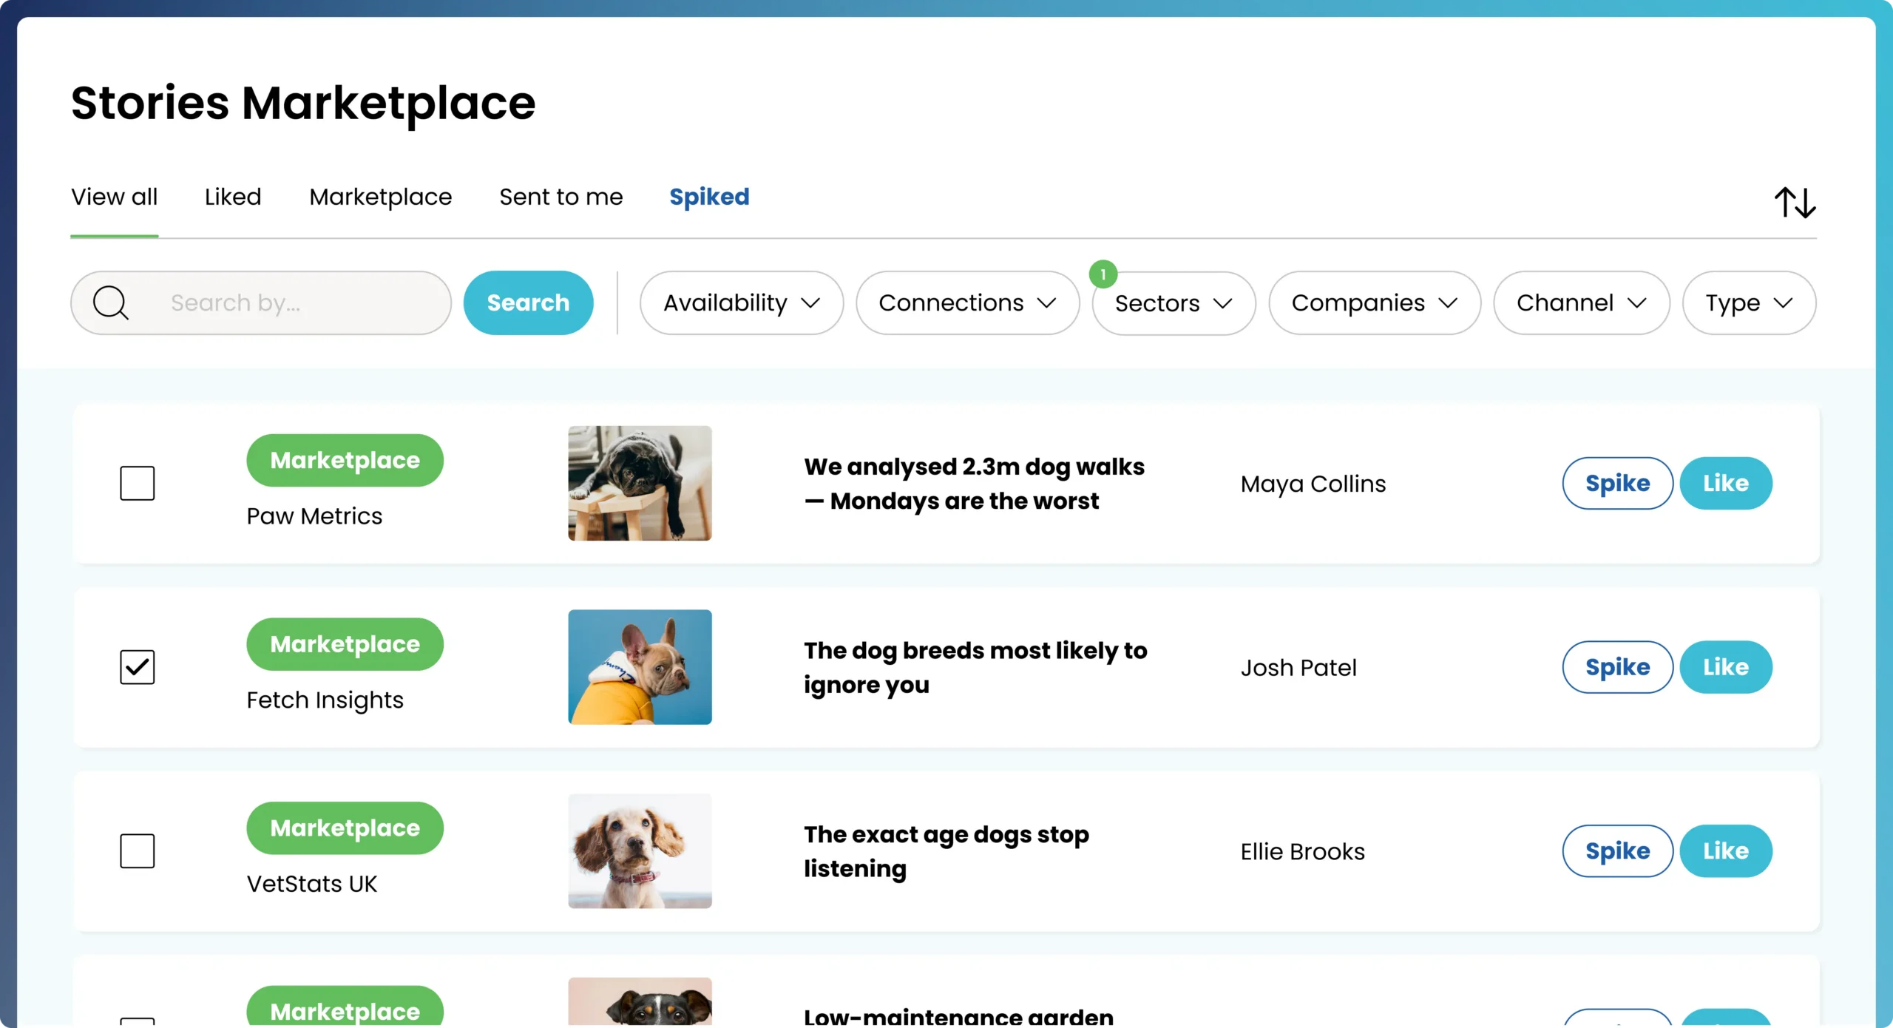
Task: Tick the Paw Metrics story checkbox
Action: pos(138,483)
